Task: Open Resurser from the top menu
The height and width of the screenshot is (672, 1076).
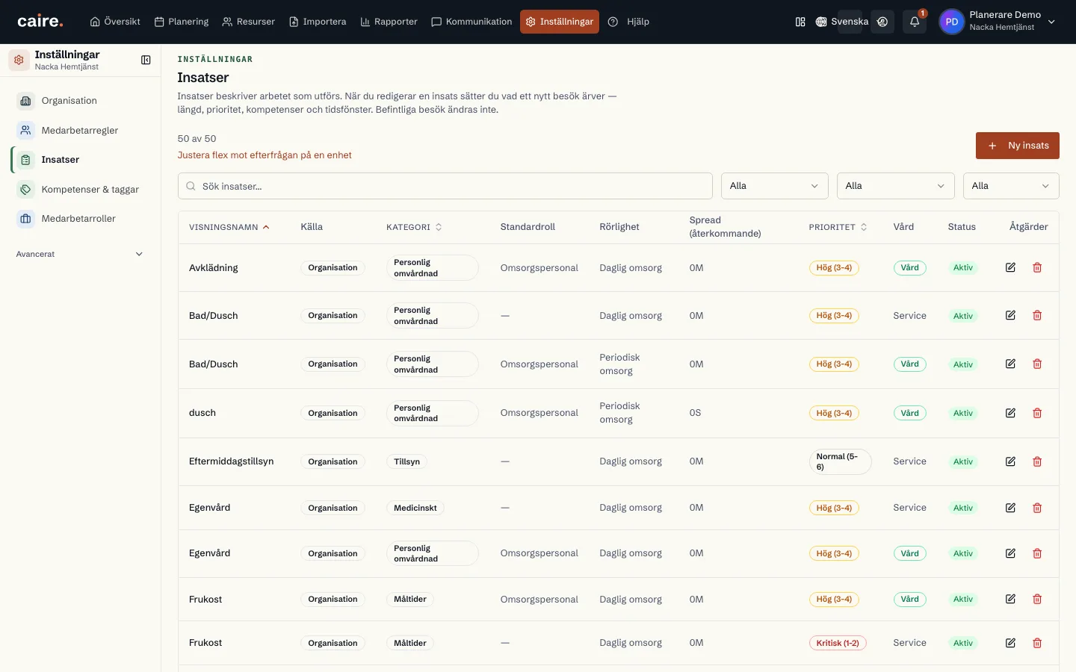Action: [249, 22]
